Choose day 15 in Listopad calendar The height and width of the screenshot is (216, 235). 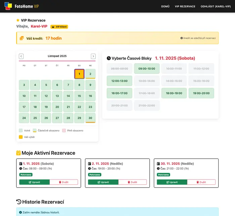(79, 96)
